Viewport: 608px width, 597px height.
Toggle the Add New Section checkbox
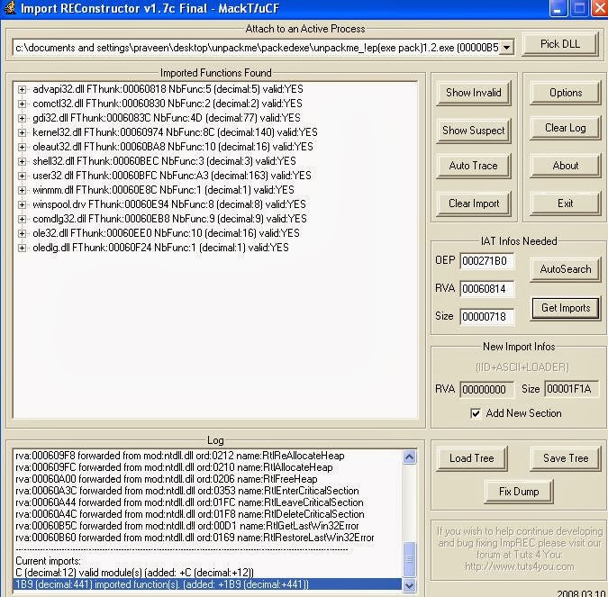click(476, 413)
